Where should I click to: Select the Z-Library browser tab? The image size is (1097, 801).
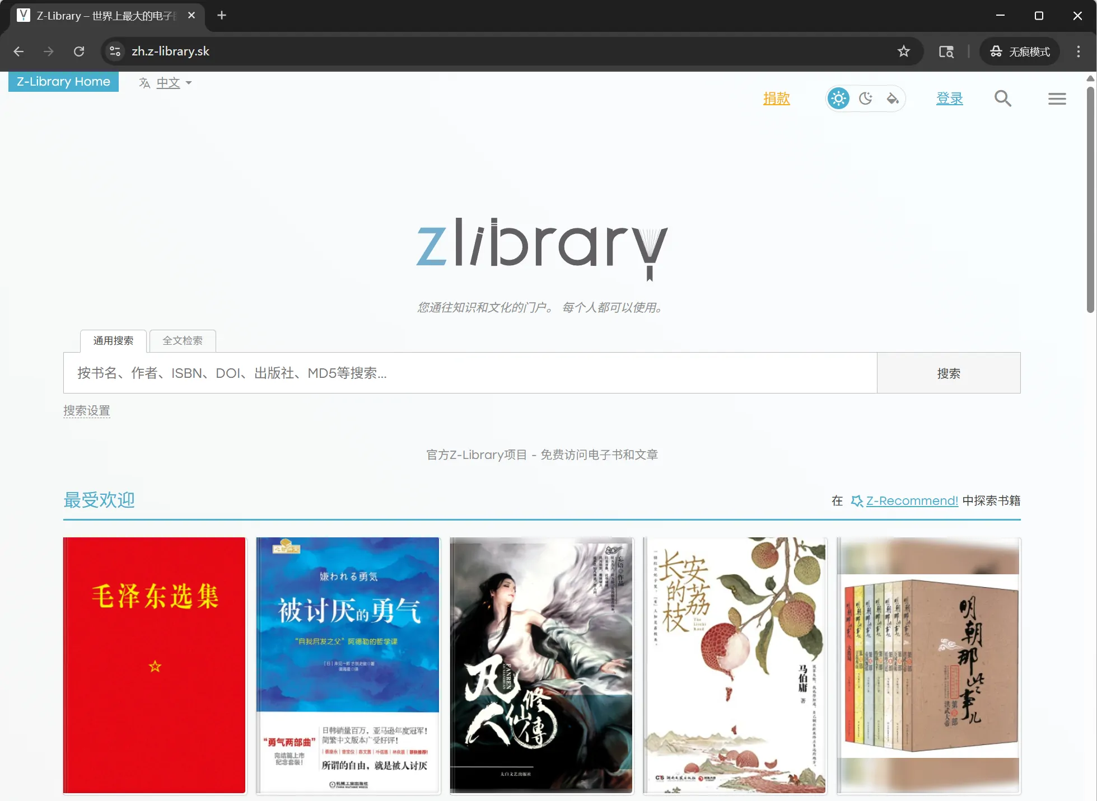coord(106,16)
